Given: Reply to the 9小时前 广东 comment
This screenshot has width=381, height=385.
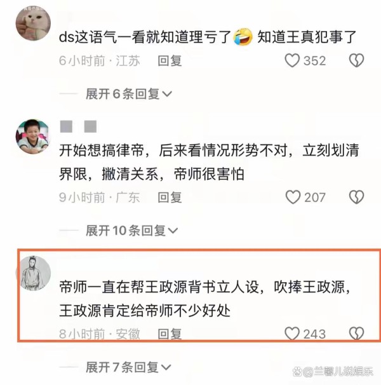Looking at the screenshot, I should coord(170,198).
